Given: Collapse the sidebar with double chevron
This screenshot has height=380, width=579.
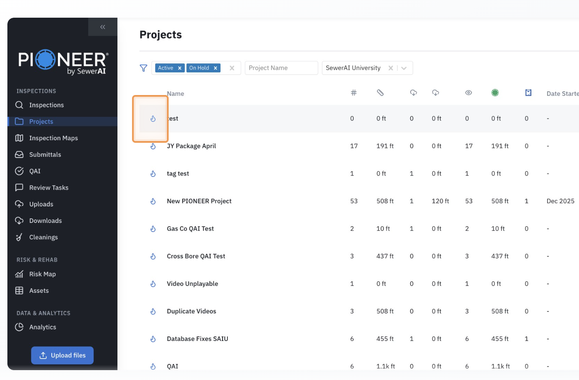Looking at the screenshot, I should coord(103,27).
